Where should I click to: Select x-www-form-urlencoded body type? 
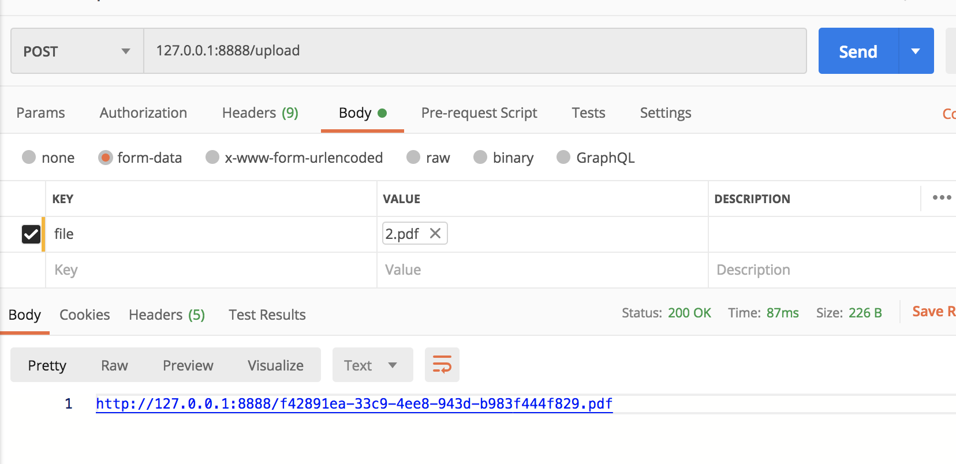pos(213,157)
